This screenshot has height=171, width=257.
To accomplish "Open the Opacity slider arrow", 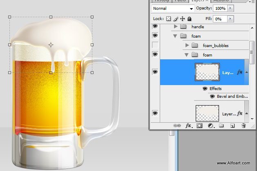I will [231, 8].
